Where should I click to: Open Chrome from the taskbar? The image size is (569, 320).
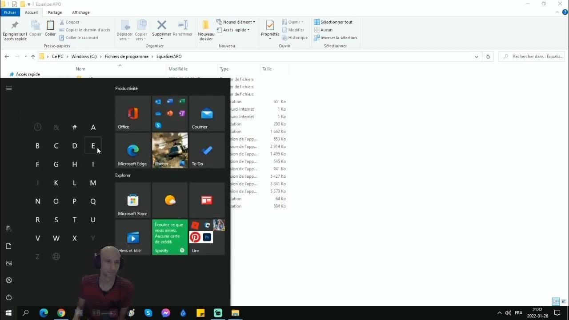click(x=61, y=313)
